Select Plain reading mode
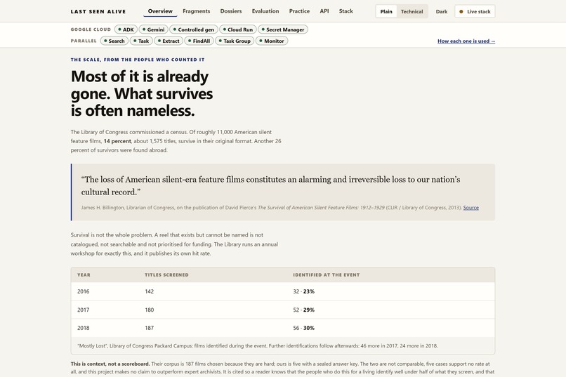The image size is (566, 377). click(x=386, y=11)
